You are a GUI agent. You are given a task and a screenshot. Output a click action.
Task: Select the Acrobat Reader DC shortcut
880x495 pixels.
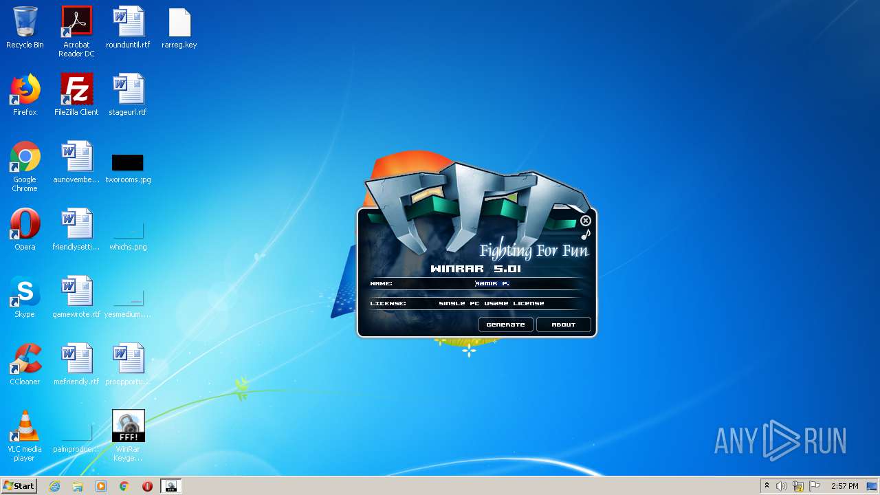76,32
